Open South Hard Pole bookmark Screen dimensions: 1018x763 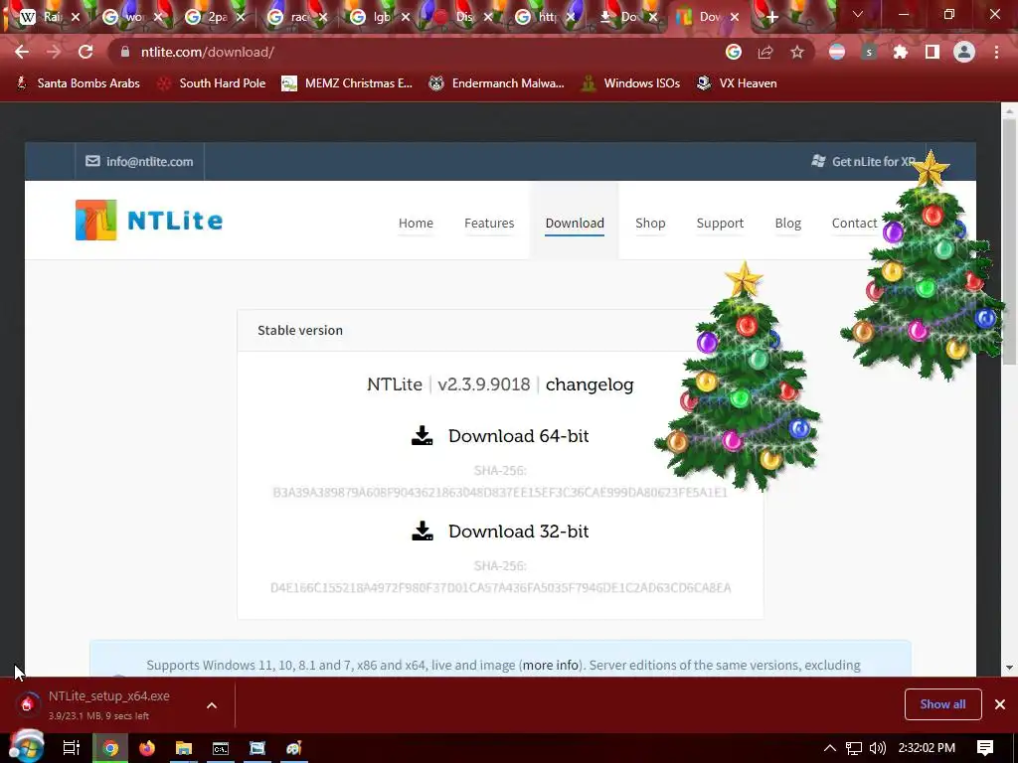tap(213, 83)
